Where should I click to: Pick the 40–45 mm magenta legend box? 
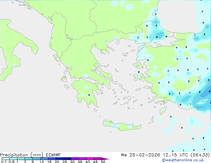pyautogui.click(x=90, y=159)
